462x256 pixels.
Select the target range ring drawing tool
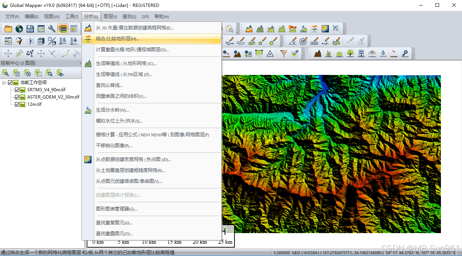pos(304,41)
